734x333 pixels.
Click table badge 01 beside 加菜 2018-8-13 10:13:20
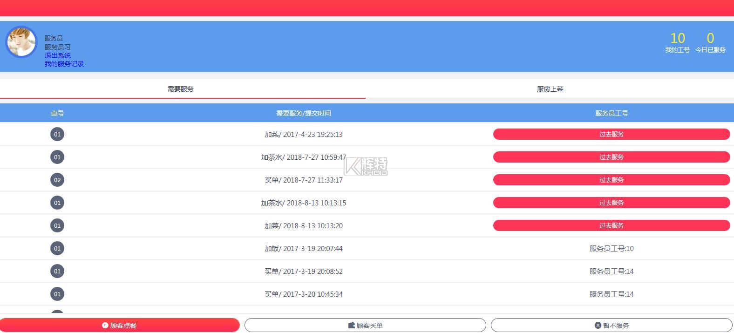57,225
